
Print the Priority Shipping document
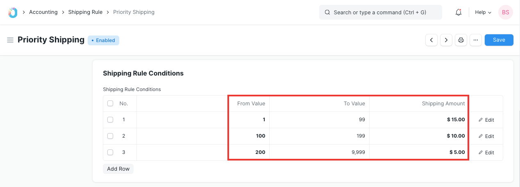(461, 40)
